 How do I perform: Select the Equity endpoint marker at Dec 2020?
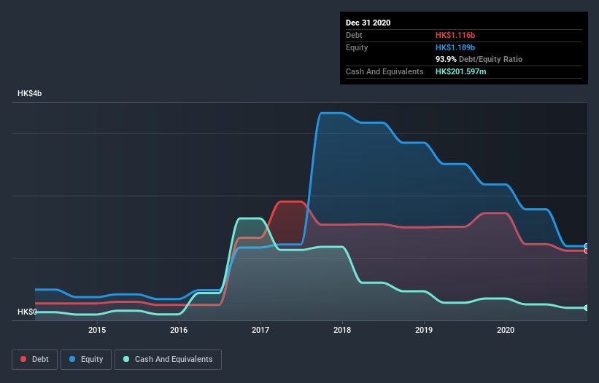[587, 246]
